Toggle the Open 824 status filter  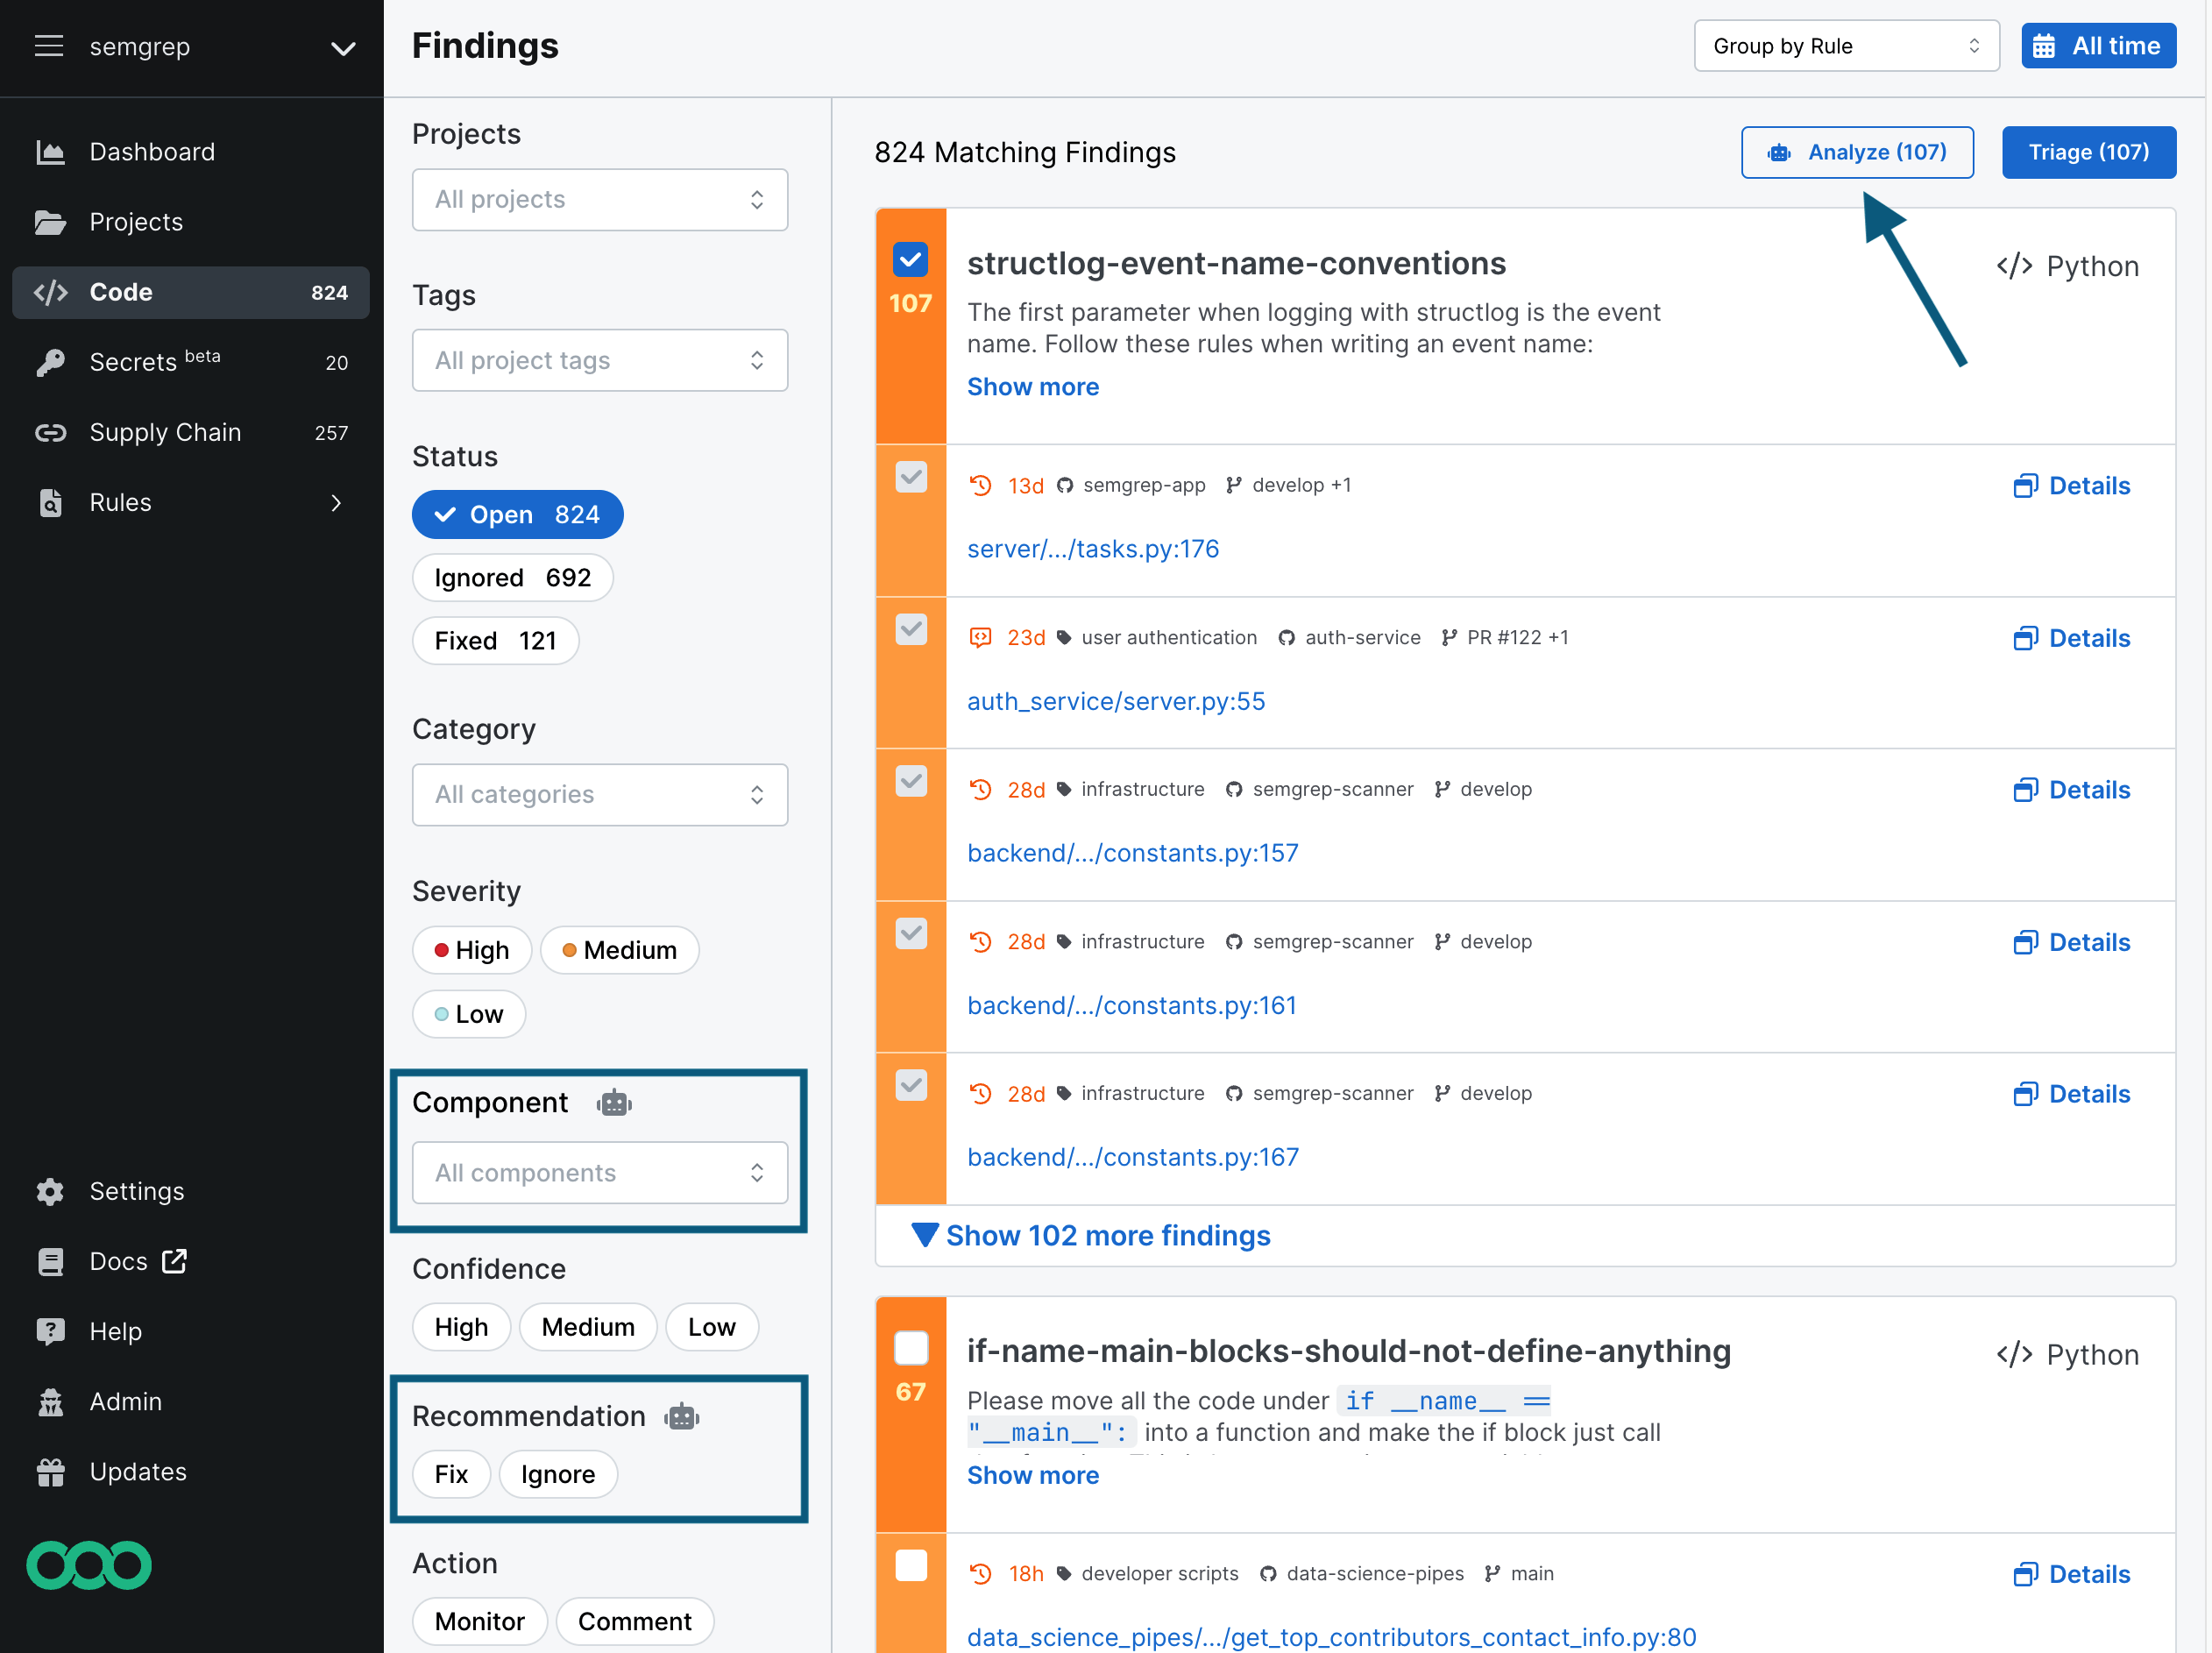[x=517, y=514]
